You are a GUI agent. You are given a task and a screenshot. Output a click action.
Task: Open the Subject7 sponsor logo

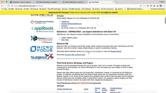(42, 57)
